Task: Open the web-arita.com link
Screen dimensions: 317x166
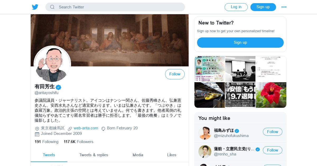Action: pos(86,128)
